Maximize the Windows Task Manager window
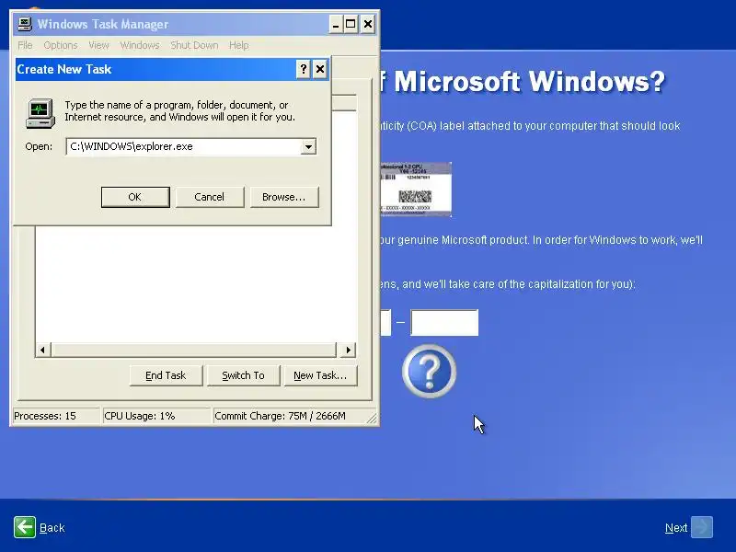736x552 pixels. pyautogui.click(x=351, y=25)
